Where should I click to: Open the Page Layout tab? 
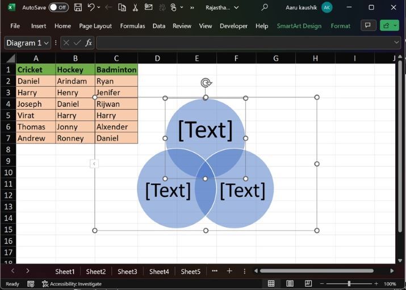point(95,26)
